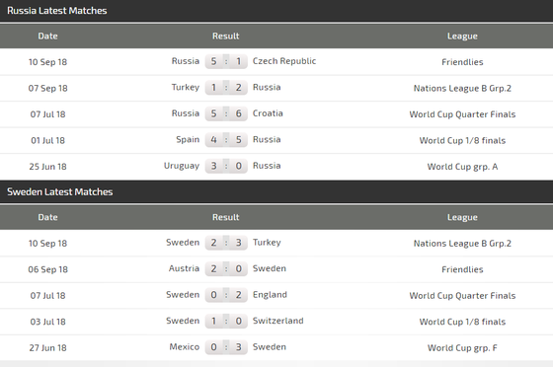Screen dimensions: 553x367
Task: Select the Russia 5:1 Czech Republic score
Action: [x=226, y=61]
